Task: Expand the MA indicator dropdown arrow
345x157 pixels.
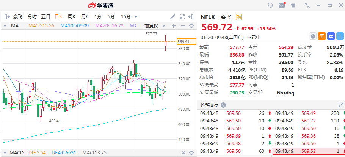Action: click(5, 26)
